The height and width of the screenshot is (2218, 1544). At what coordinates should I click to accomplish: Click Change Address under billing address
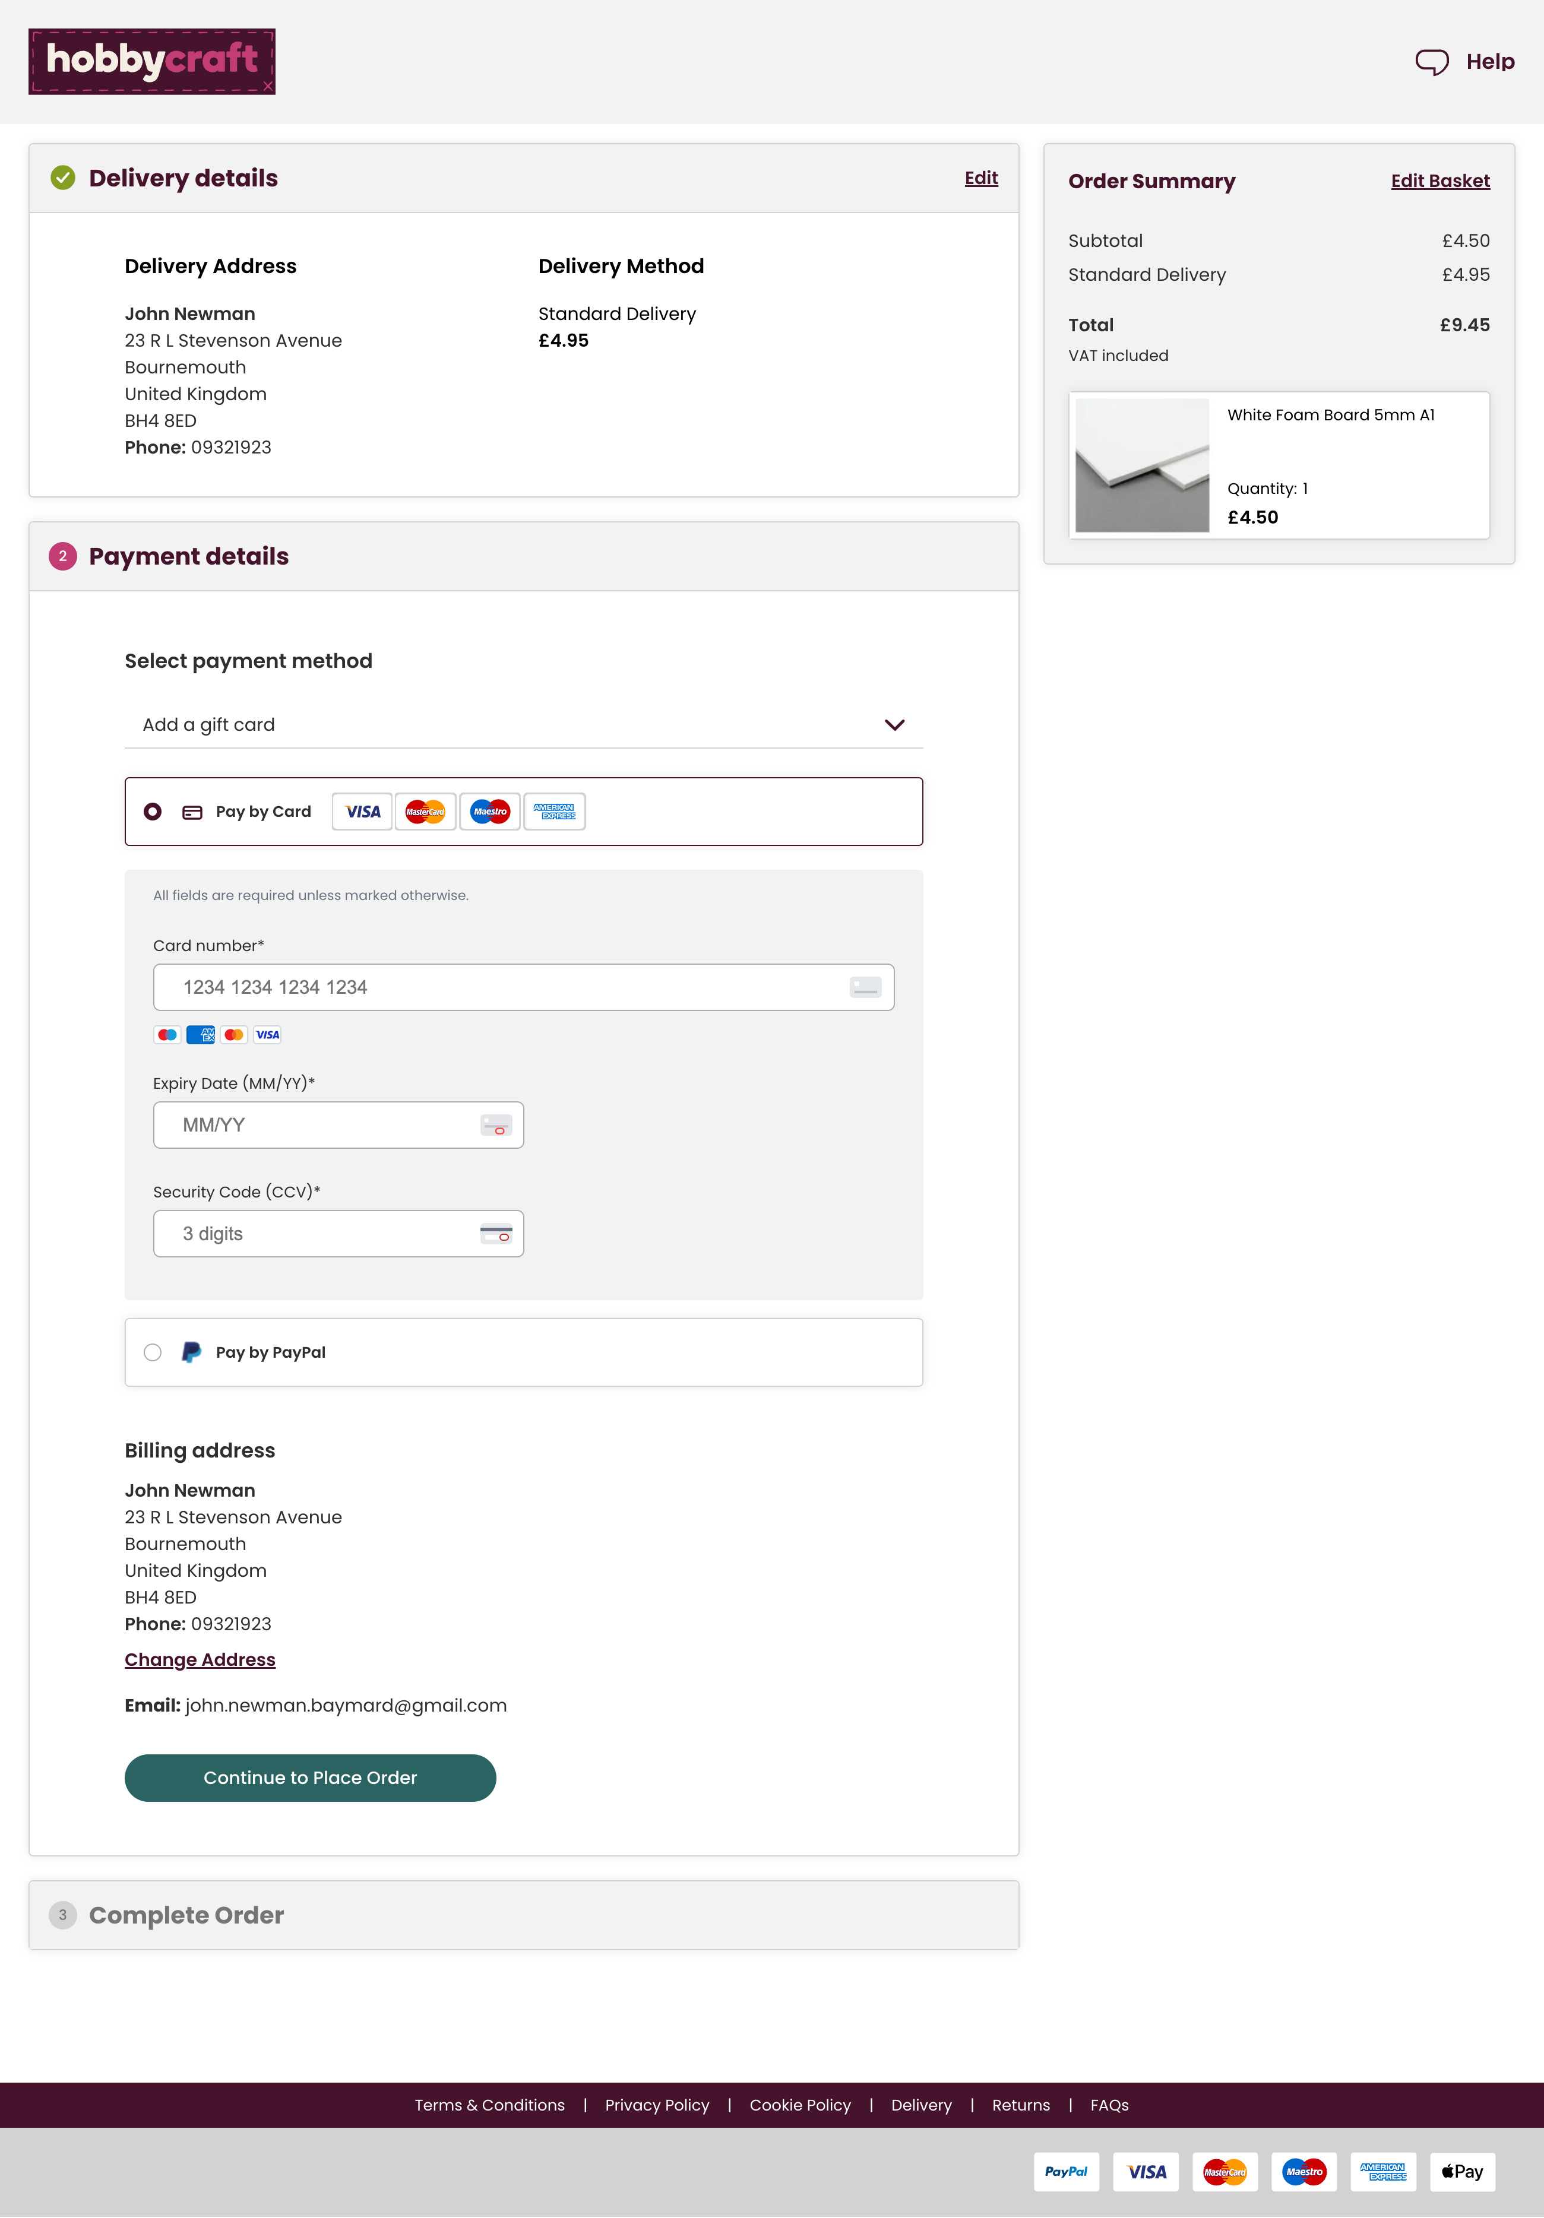[x=200, y=1659]
